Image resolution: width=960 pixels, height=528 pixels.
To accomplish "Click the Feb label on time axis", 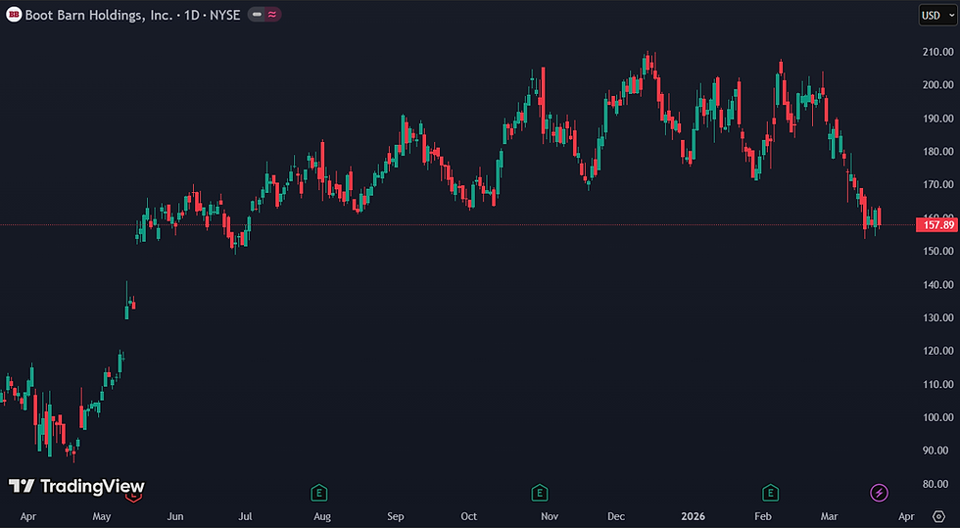I will 763,516.
